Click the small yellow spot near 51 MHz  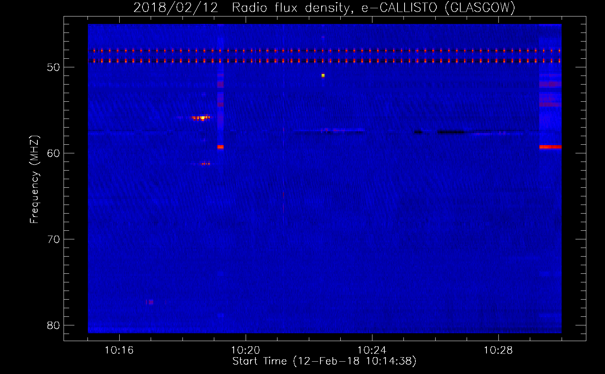point(323,76)
